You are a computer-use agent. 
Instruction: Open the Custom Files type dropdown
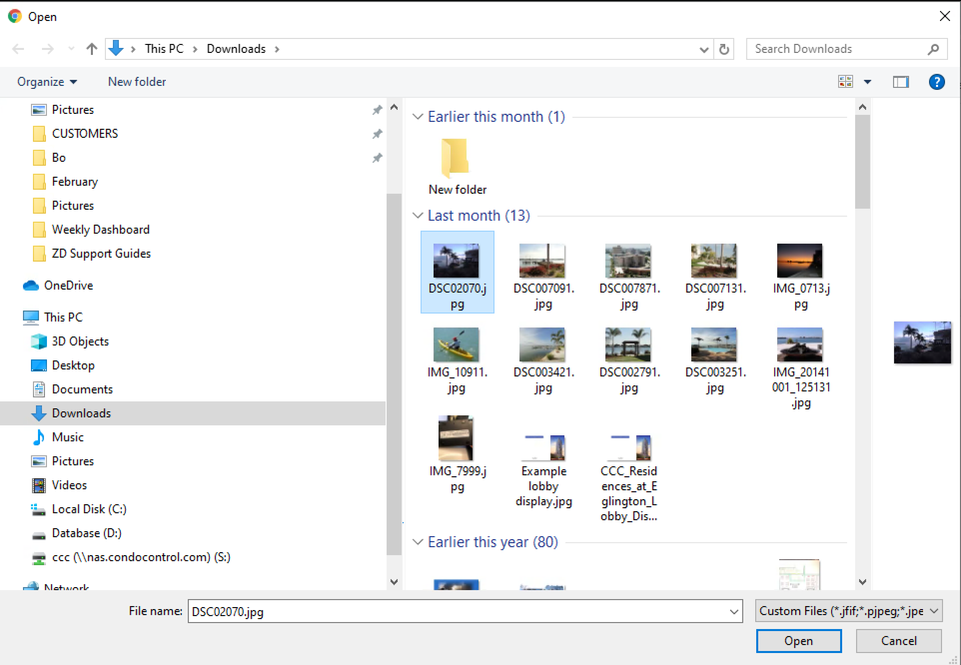(x=848, y=611)
